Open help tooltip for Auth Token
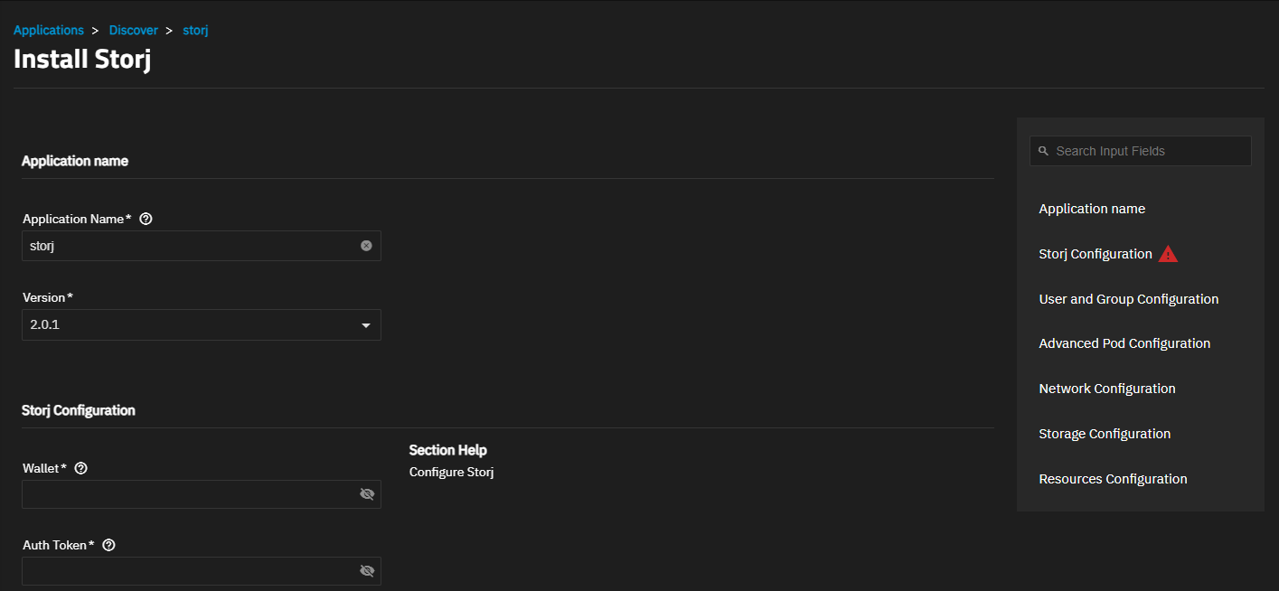The height and width of the screenshot is (591, 1279). (x=109, y=545)
